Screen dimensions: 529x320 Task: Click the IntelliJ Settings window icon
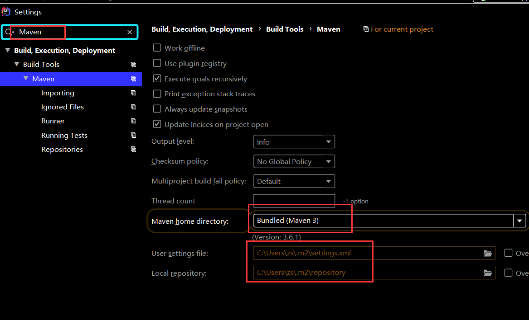(x=6, y=12)
